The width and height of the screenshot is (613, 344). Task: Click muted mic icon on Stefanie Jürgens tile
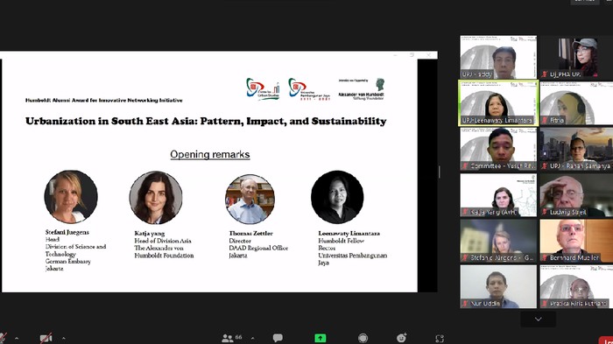[465, 258]
